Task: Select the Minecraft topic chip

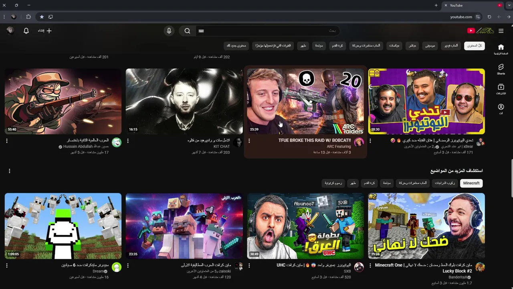Action: (471, 183)
